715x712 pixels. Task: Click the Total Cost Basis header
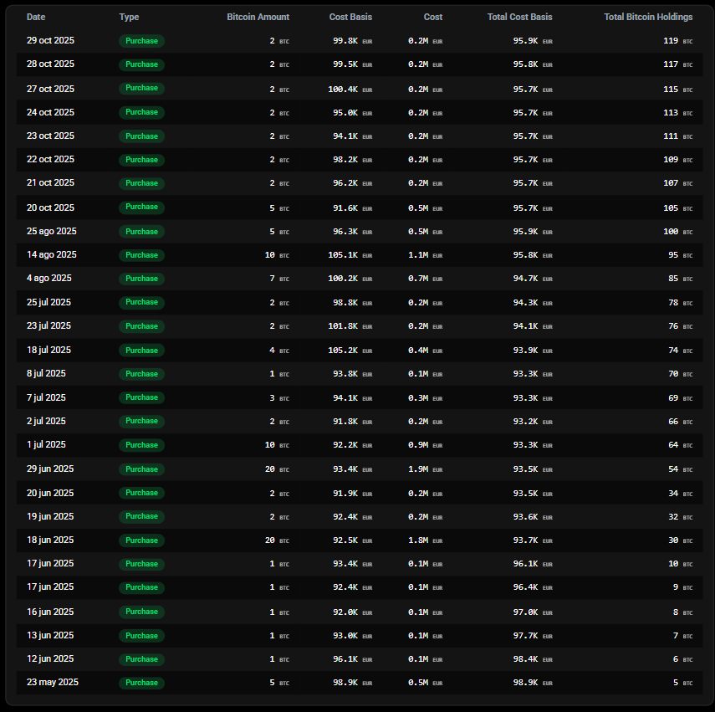(520, 17)
